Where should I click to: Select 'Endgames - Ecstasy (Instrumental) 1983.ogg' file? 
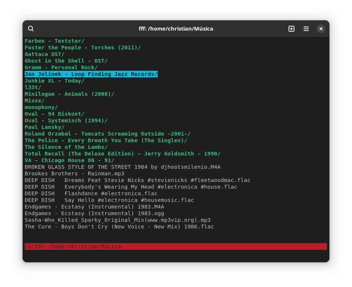tap(94, 213)
